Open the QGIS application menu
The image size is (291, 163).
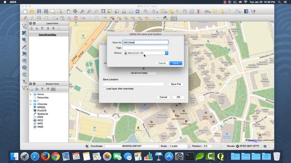13,2
